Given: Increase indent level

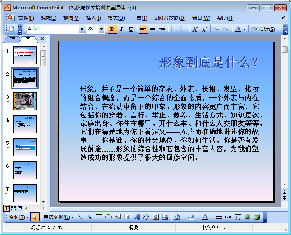Looking at the screenshot, I should pos(226,29).
